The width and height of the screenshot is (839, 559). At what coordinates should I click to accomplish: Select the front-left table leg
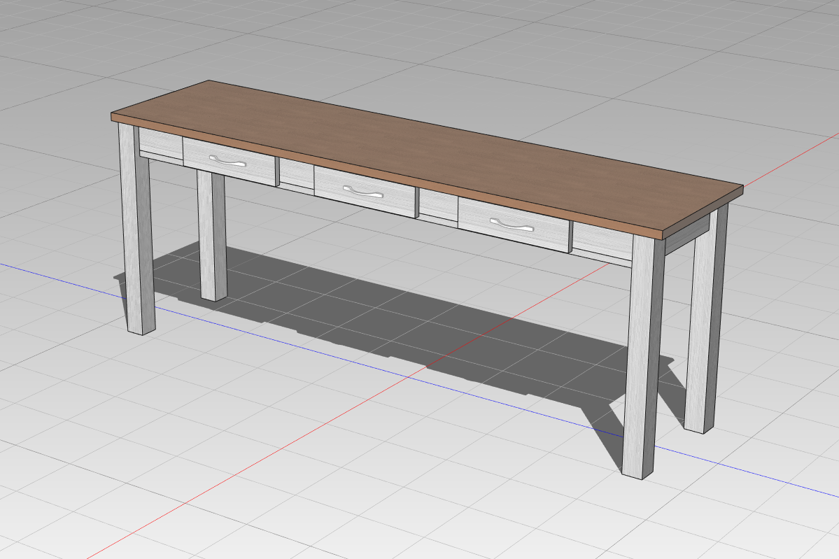pos(137,229)
